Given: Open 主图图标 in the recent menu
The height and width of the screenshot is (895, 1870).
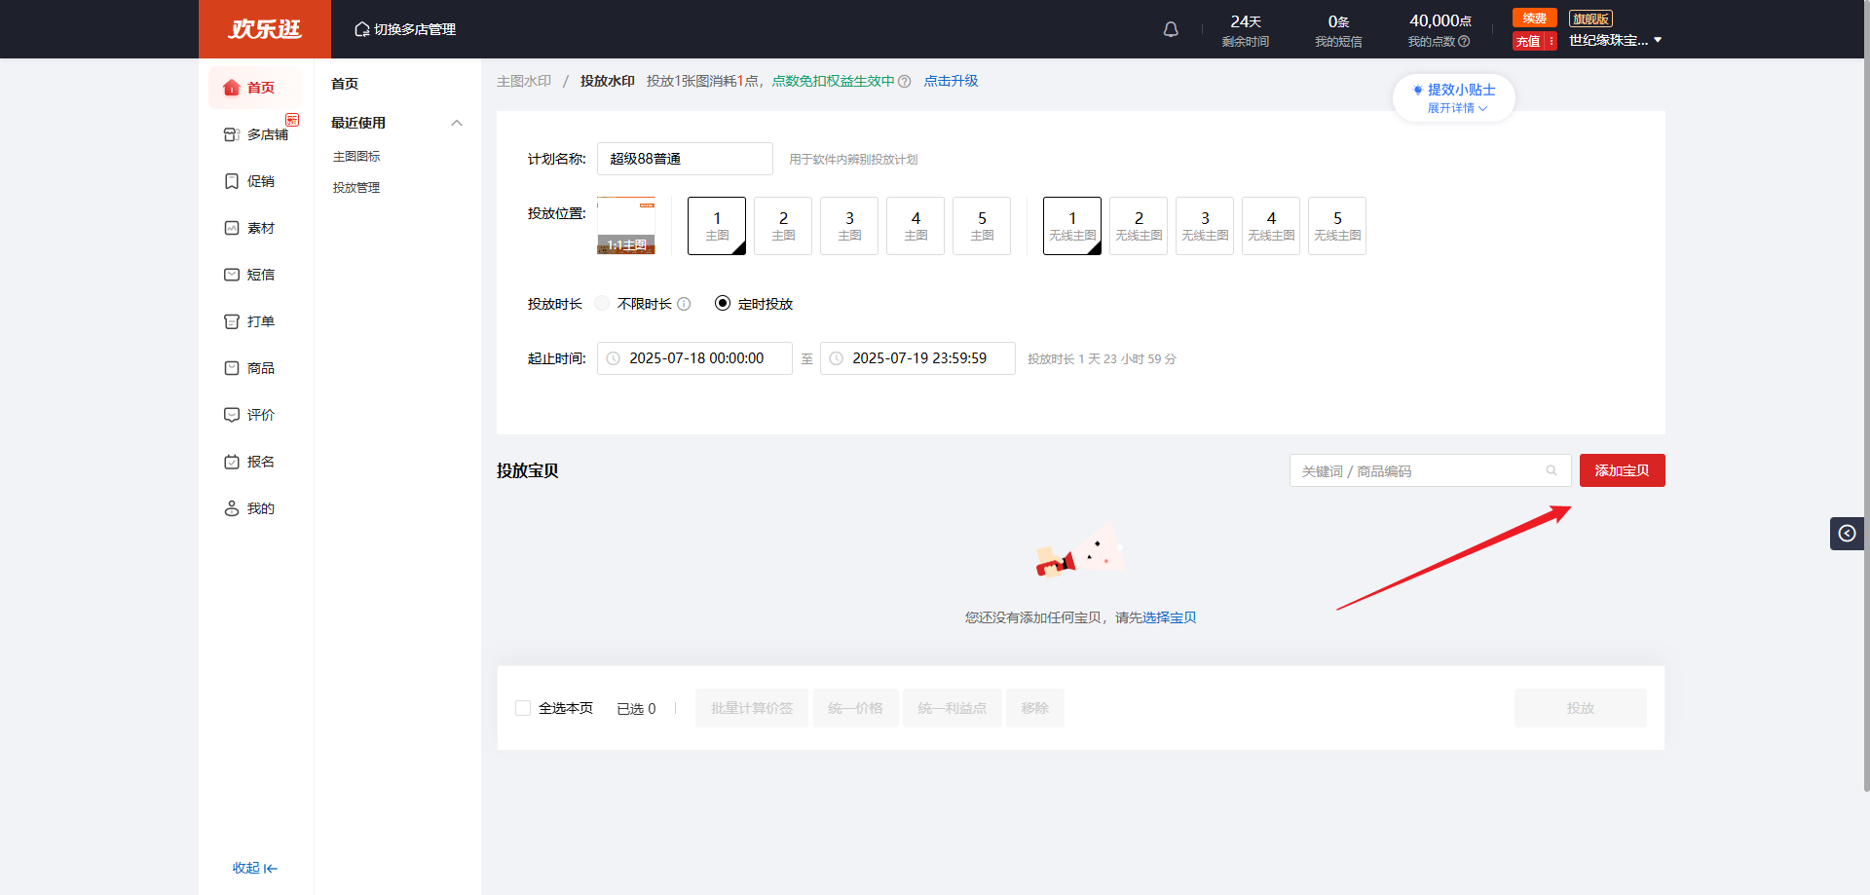Looking at the screenshot, I should tap(356, 157).
